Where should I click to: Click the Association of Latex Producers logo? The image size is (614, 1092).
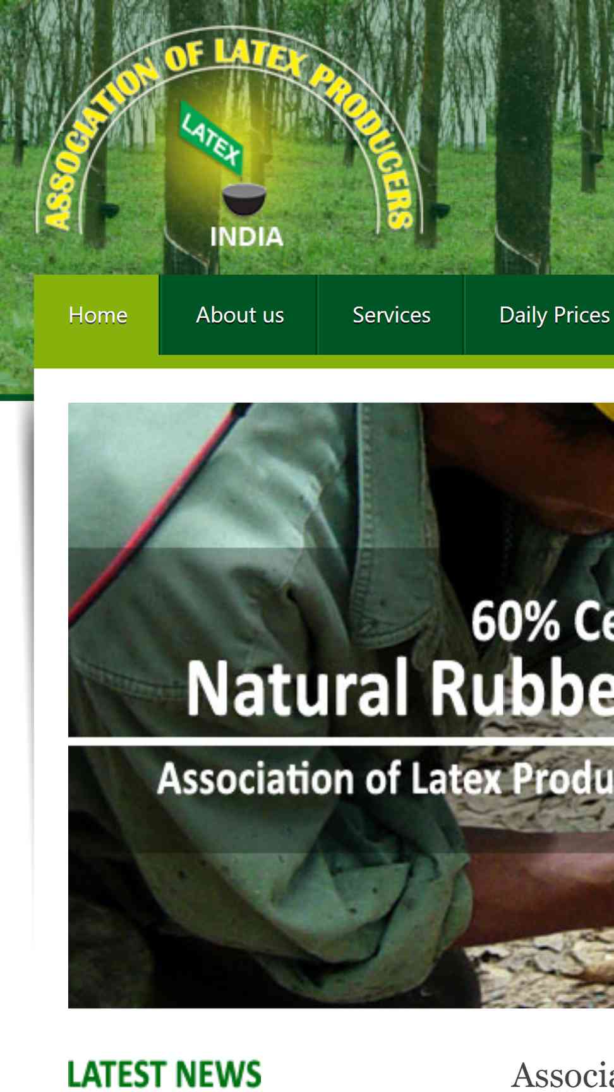click(x=230, y=137)
